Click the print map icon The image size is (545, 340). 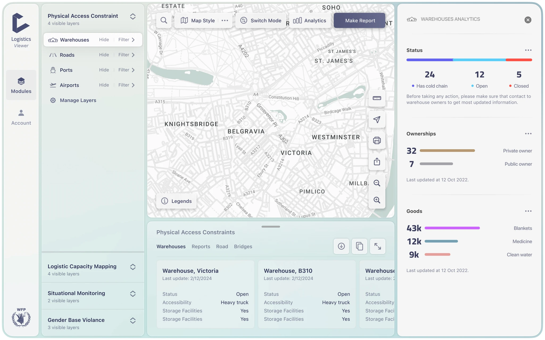(x=377, y=141)
